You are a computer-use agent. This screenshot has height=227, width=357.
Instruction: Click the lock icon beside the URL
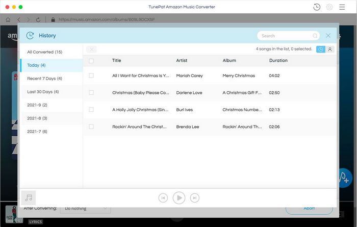click(x=53, y=20)
